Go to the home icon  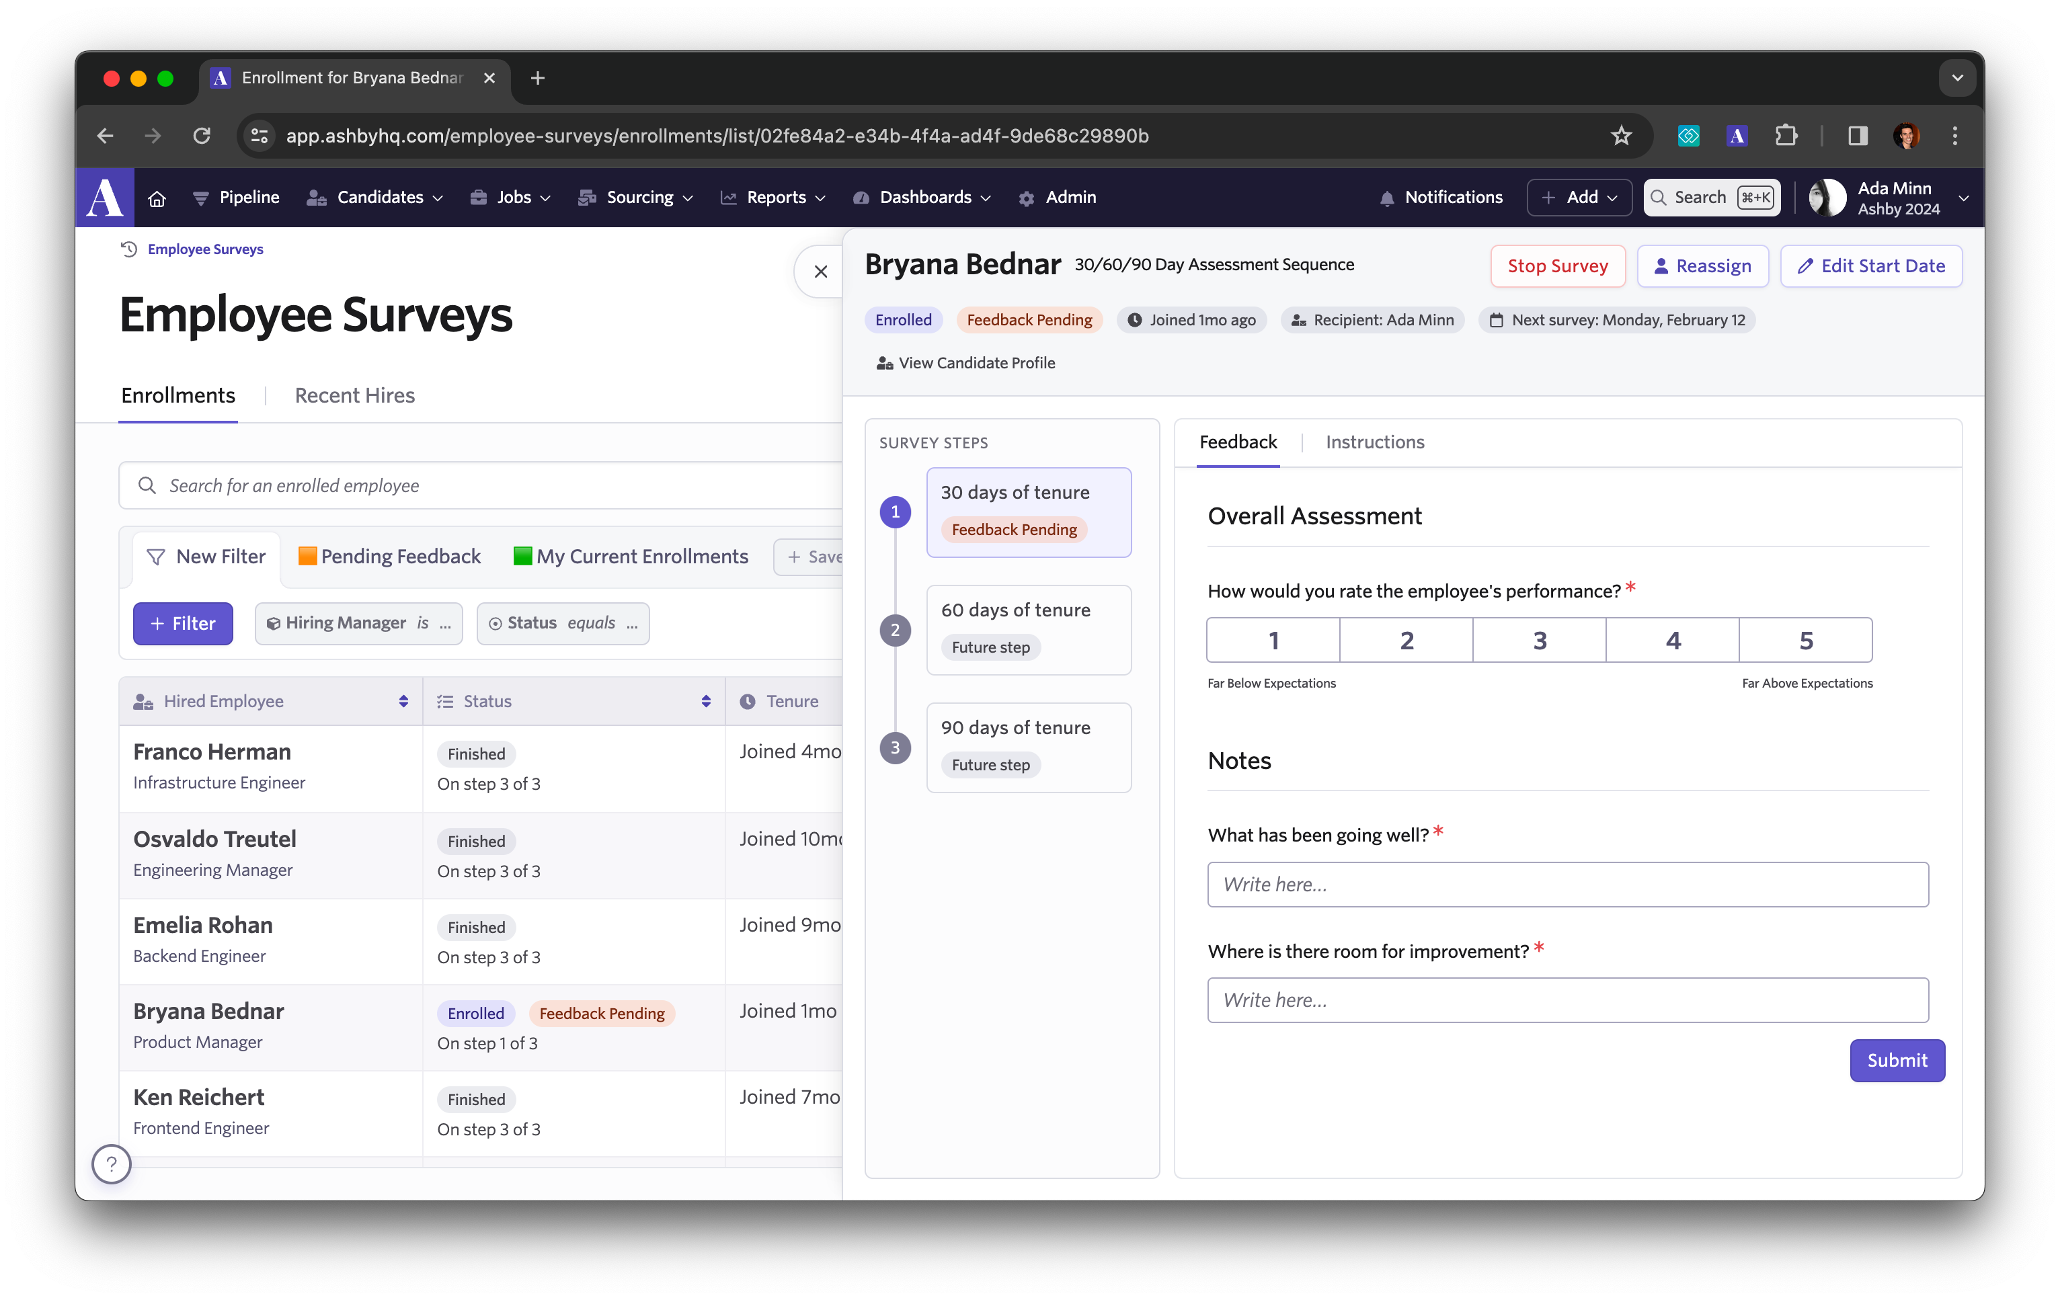pyautogui.click(x=157, y=198)
